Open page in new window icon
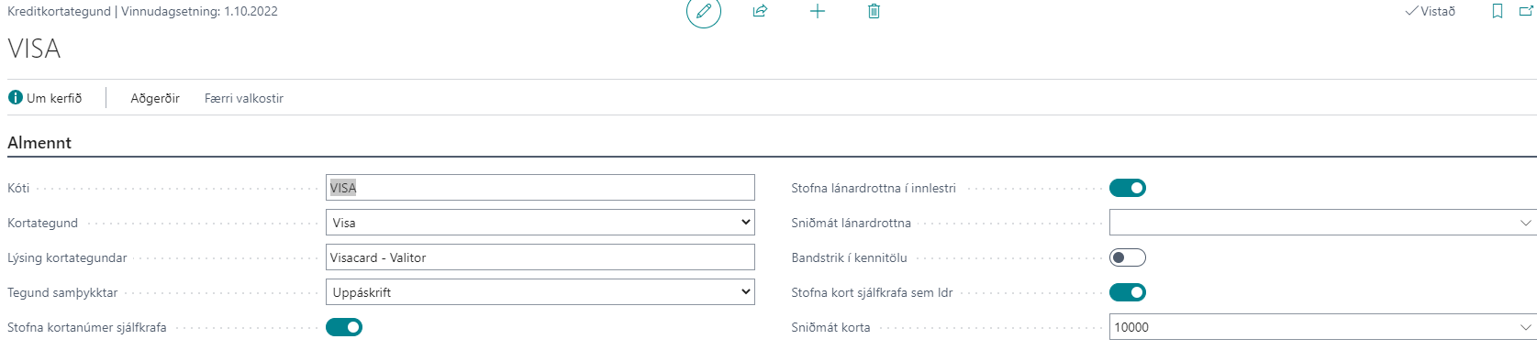 tap(1528, 11)
